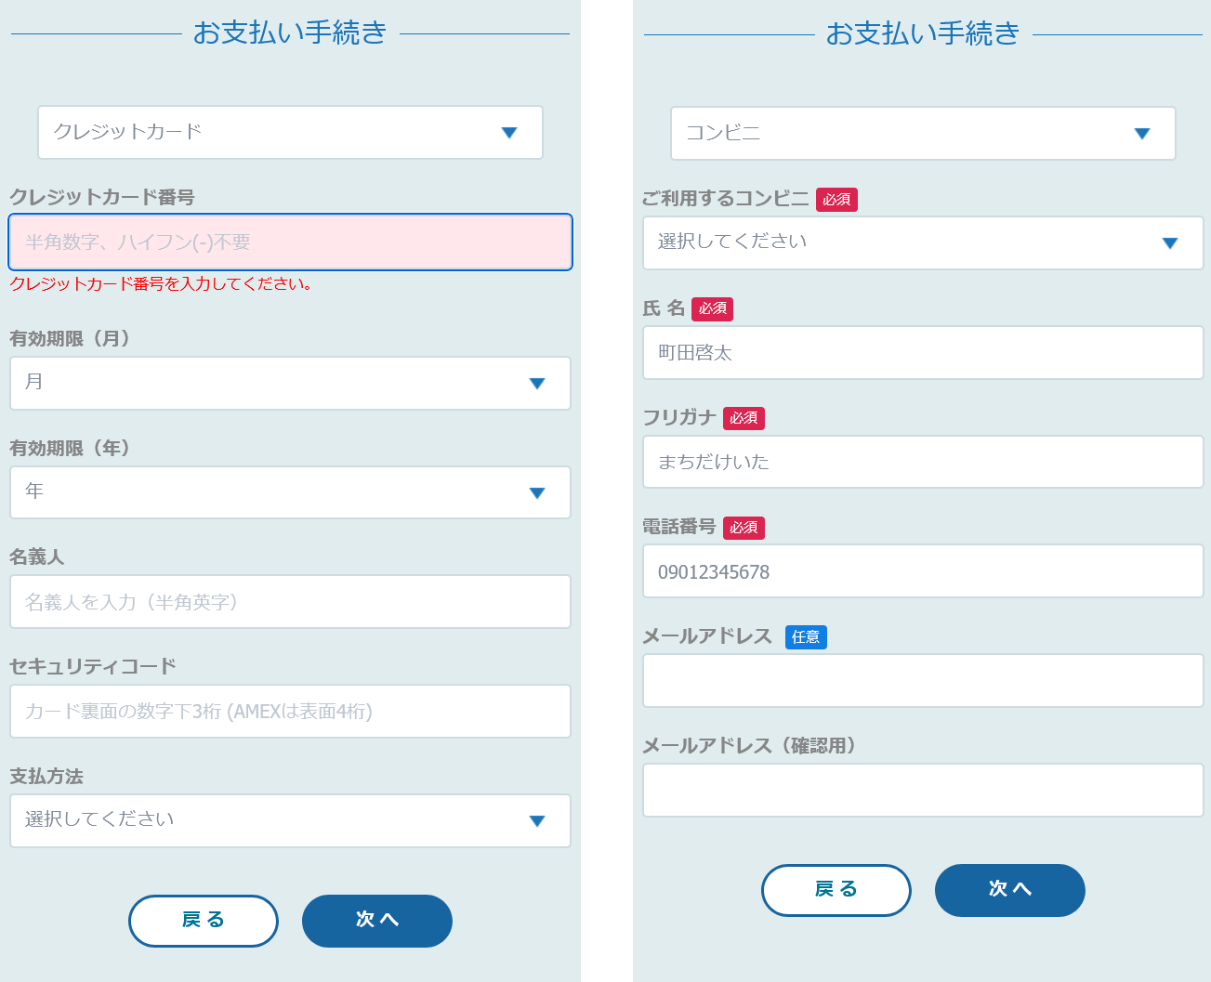This screenshot has height=982, width=1211.
Task: Open the コンビニ payment method dropdown
Action: point(923,133)
